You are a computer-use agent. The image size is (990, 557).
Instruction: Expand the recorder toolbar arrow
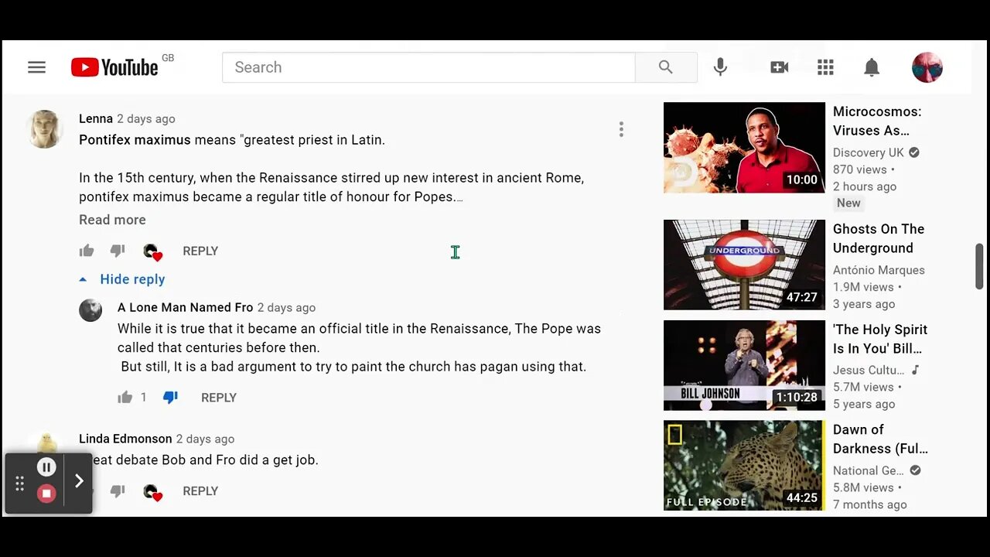click(x=79, y=481)
